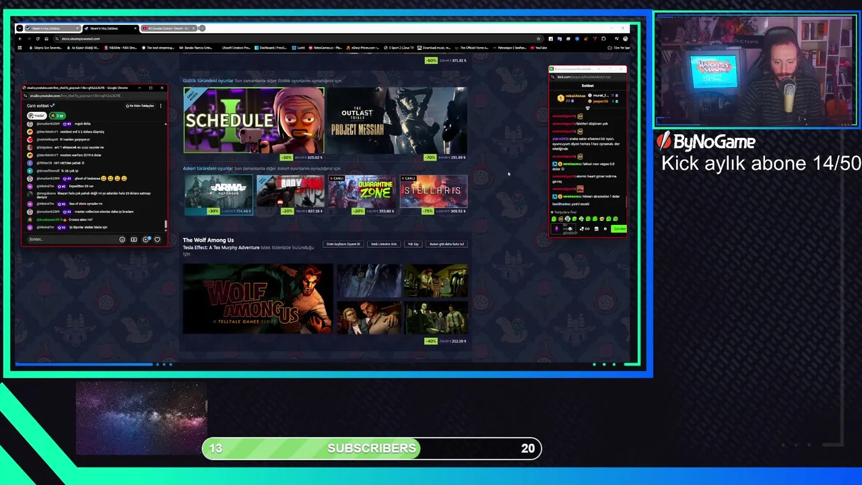The height and width of the screenshot is (485, 862).
Task: Click the purple icon in Kick chat footer
Action: coord(556,229)
